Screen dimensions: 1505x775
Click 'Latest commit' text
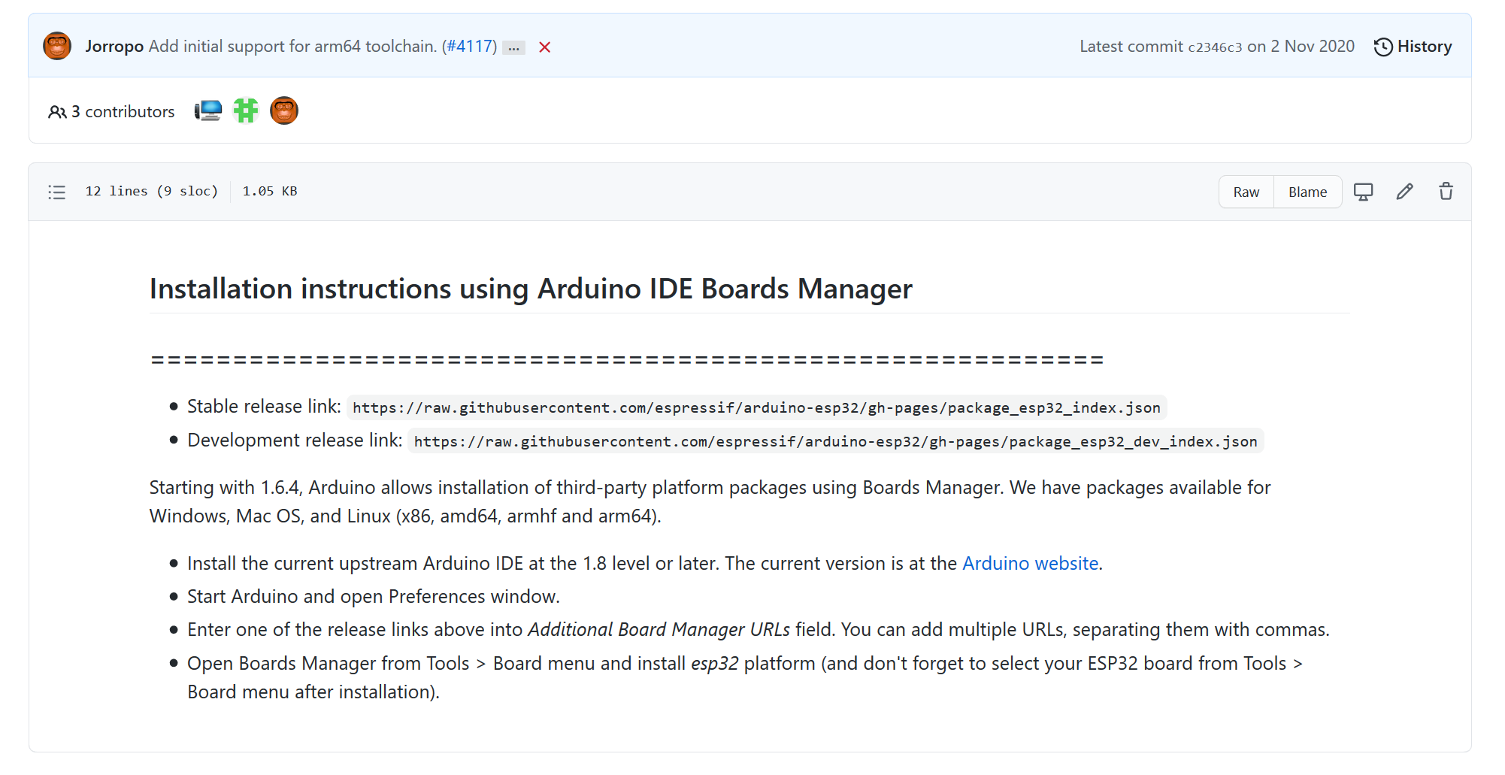tap(1131, 47)
